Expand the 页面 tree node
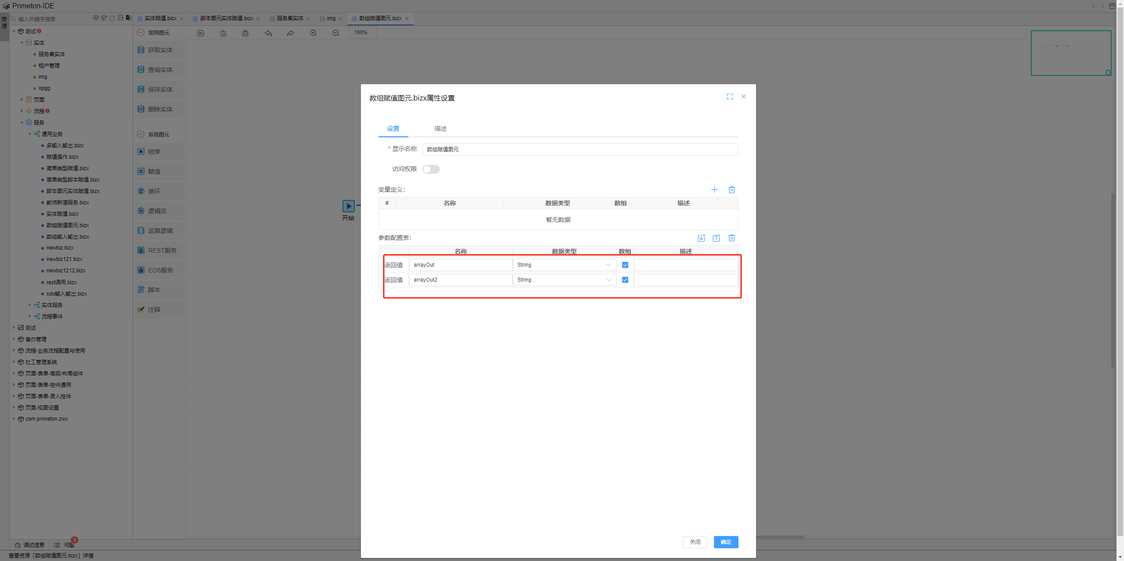This screenshot has height=561, width=1124. (x=22, y=100)
